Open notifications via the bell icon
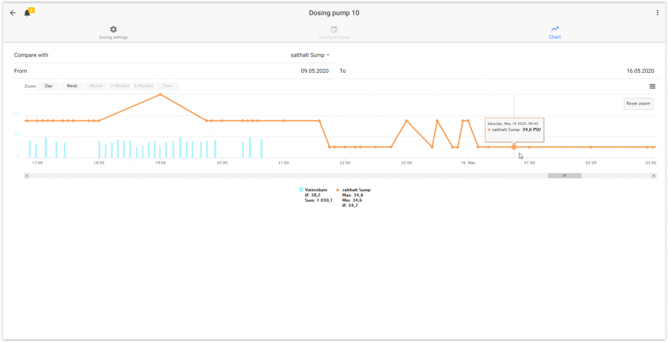668x342 pixels. click(x=27, y=13)
